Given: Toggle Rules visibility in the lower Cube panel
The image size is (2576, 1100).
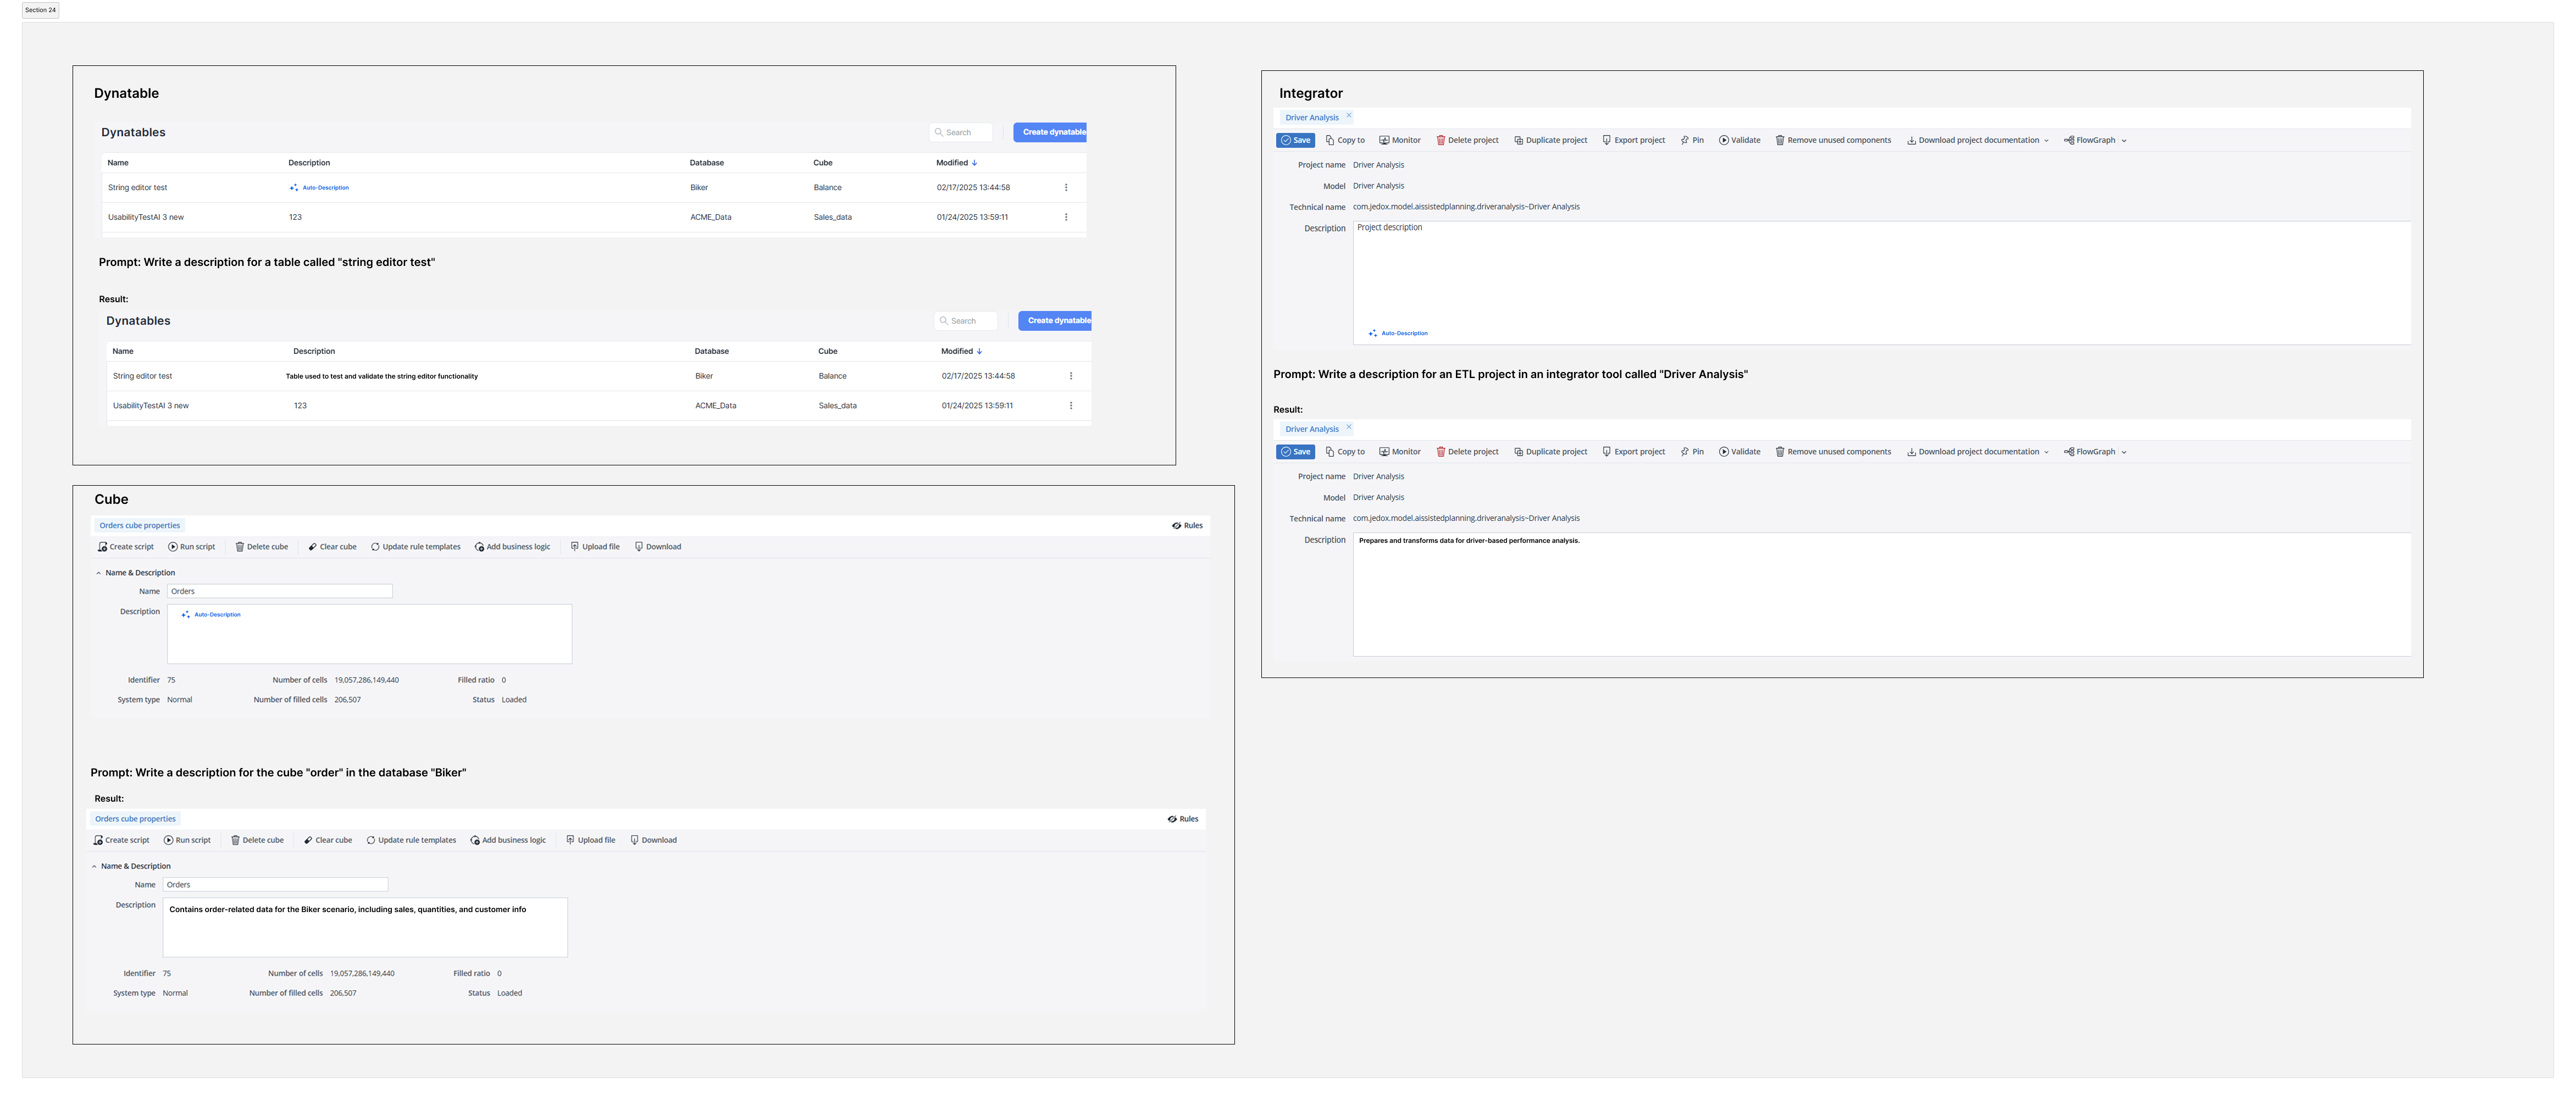Looking at the screenshot, I should (x=1183, y=819).
